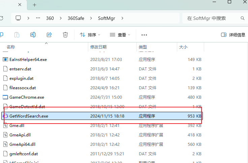248x163 pixels.
Task: Sort by the 名称 column header
Action: tap(11, 47)
